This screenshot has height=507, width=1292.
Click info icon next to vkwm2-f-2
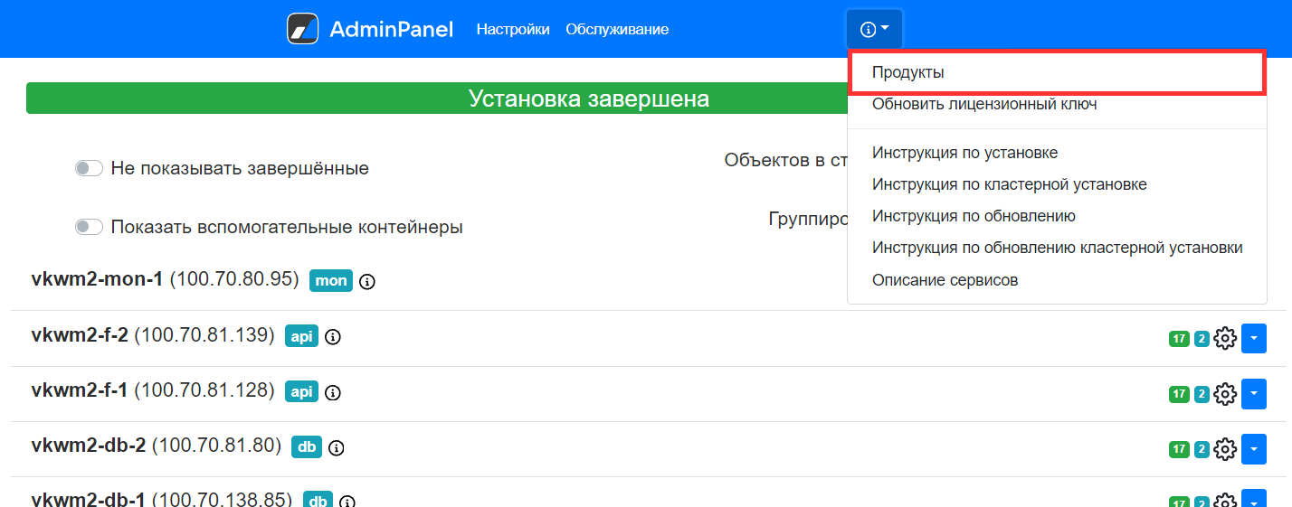tap(332, 338)
